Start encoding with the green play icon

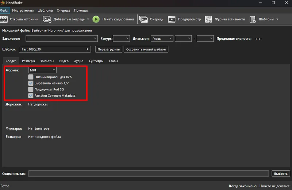click(x=96, y=19)
